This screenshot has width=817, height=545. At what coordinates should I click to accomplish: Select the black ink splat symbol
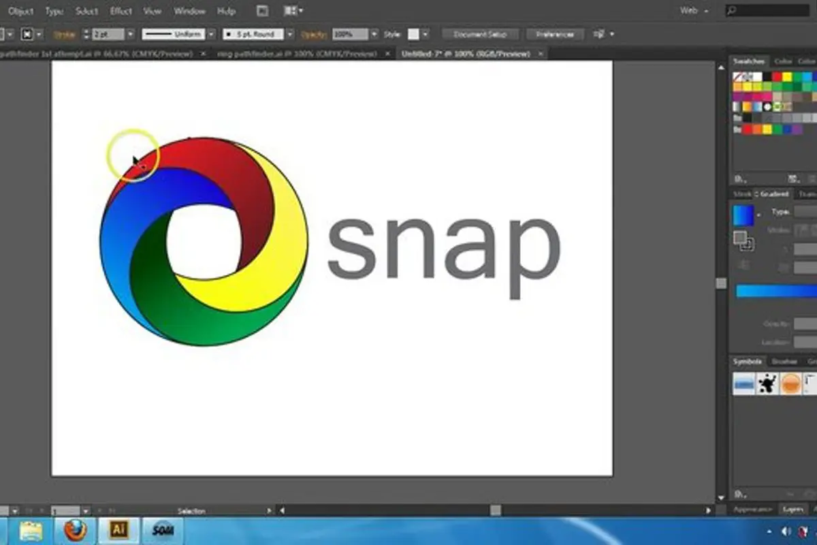[x=767, y=384]
